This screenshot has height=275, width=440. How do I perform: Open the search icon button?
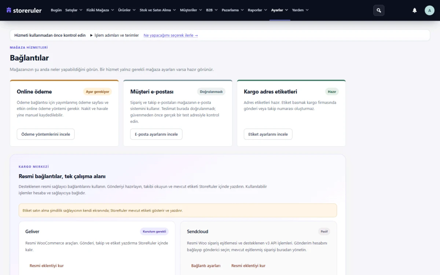pos(379,10)
